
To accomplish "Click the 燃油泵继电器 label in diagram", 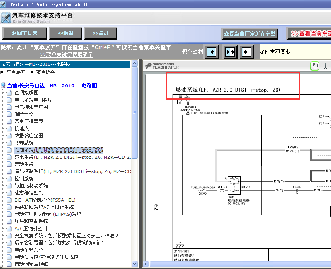I will point(238,200).
